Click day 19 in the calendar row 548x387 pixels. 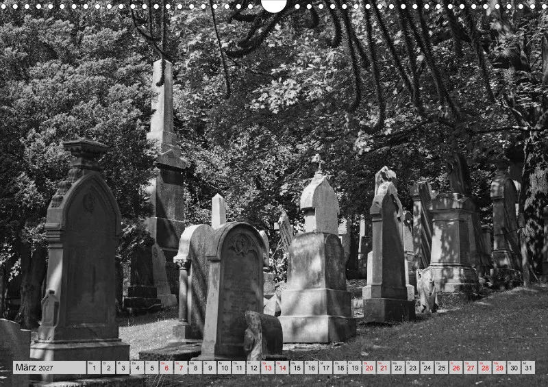[354, 368]
